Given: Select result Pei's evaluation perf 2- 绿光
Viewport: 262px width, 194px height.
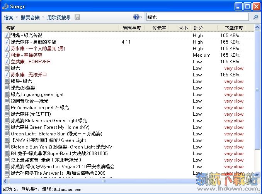Looking at the screenshot, I should pos(40,108).
